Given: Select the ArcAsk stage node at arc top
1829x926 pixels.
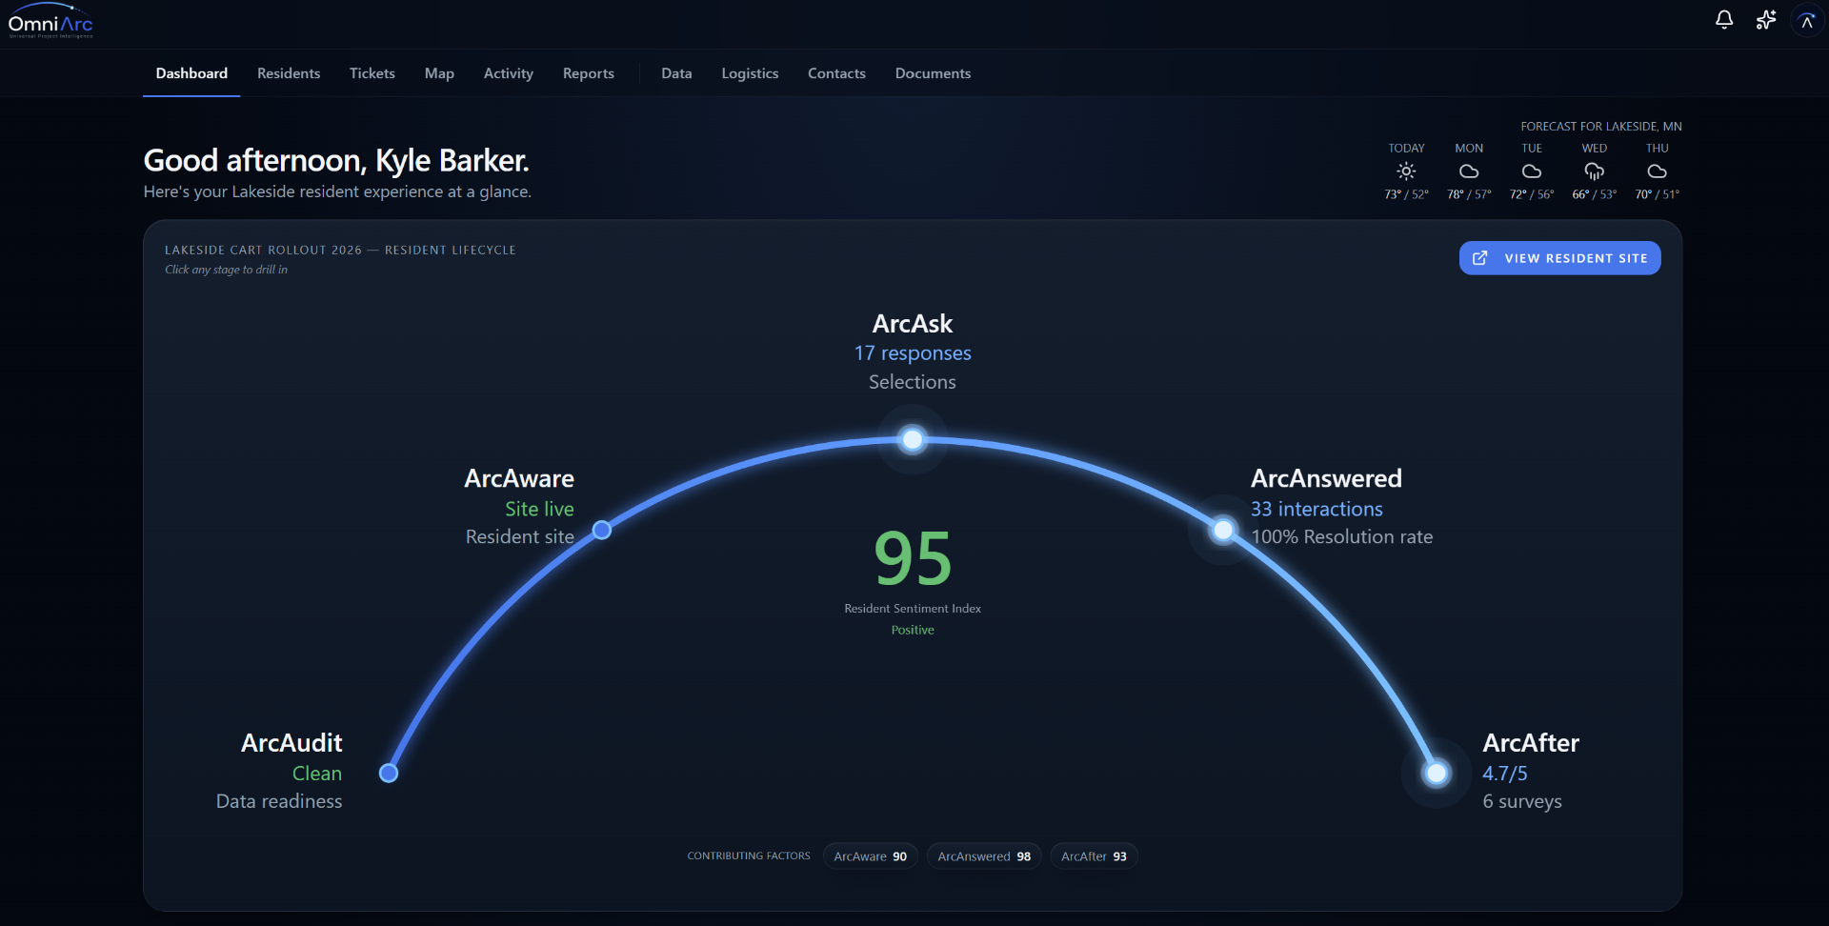Looking at the screenshot, I should (x=913, y=439).
